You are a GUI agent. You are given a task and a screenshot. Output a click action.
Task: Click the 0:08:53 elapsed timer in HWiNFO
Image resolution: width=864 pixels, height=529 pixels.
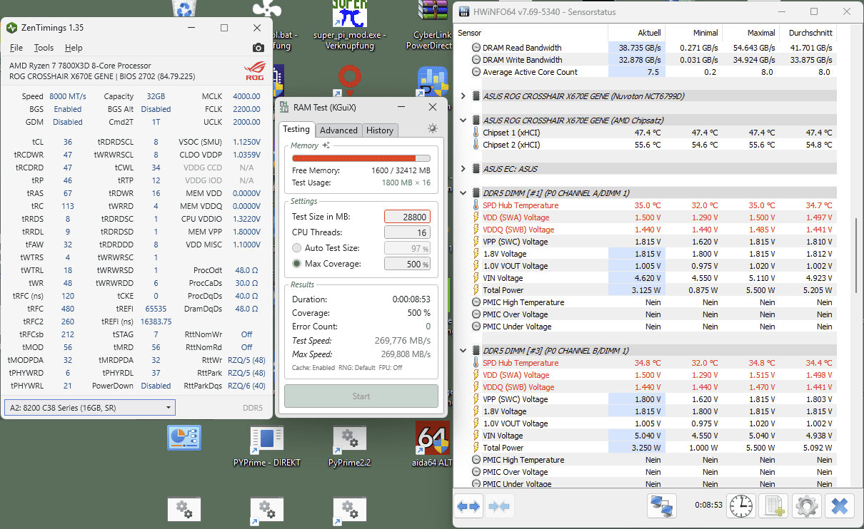click(709, 505)
